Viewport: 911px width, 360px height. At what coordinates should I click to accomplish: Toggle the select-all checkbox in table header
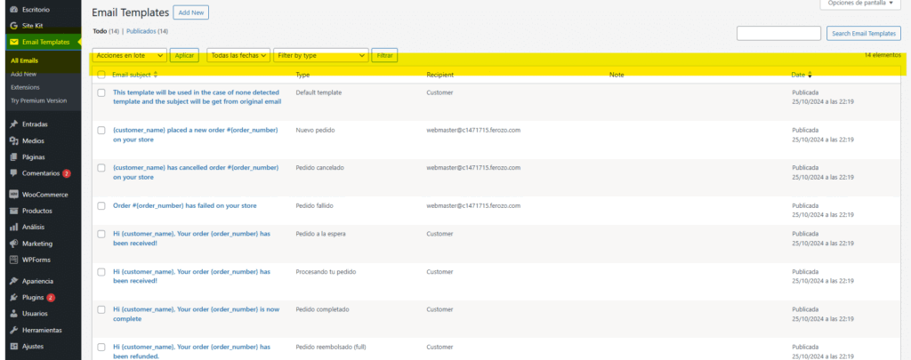point(101,75)
